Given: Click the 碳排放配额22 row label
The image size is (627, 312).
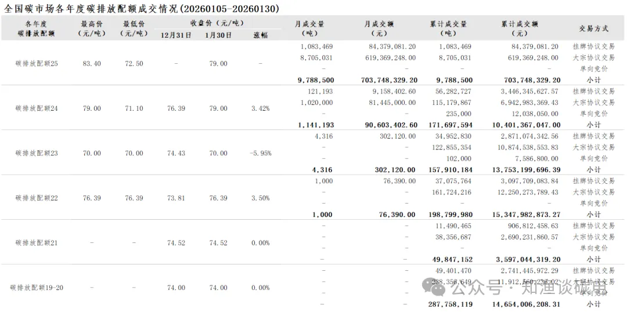Looking at the screenshot, I should click(x=37, y=198).
